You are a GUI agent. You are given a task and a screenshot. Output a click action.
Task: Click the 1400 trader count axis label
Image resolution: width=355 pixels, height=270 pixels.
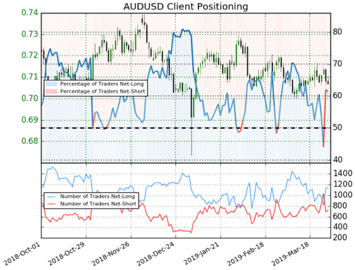(342, 173)
